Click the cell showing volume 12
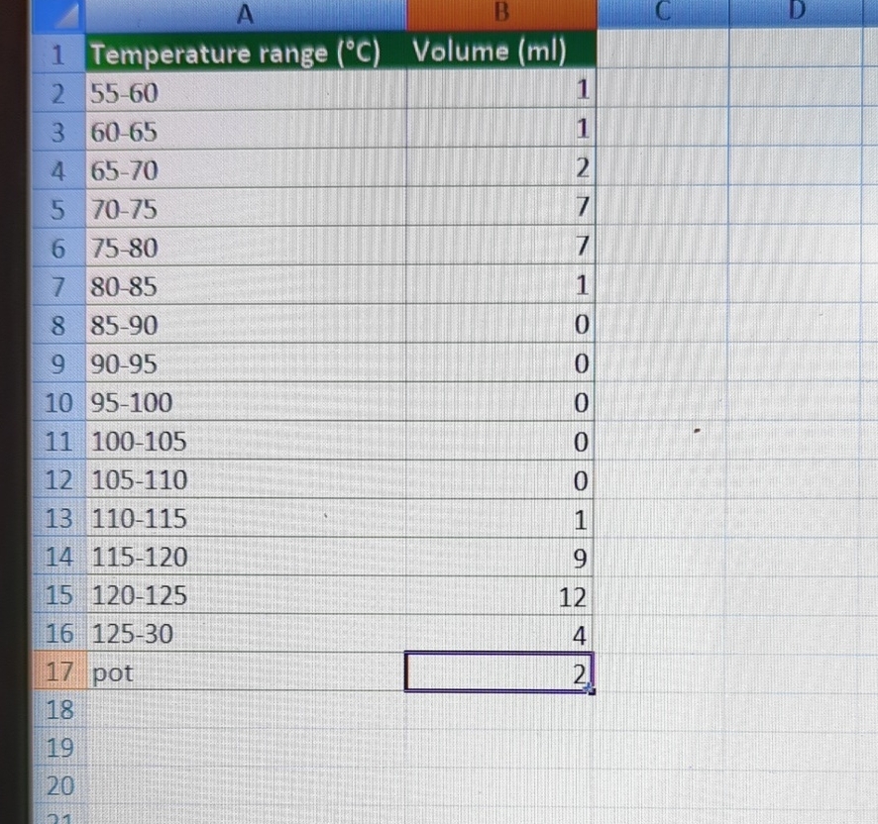878x824 pixels. (x=500, y=595)
